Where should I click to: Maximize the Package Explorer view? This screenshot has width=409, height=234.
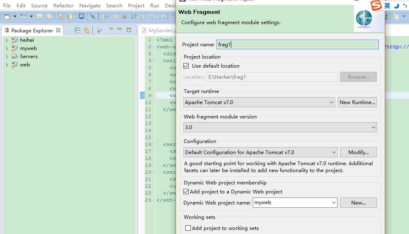click(x=129, y=30)
